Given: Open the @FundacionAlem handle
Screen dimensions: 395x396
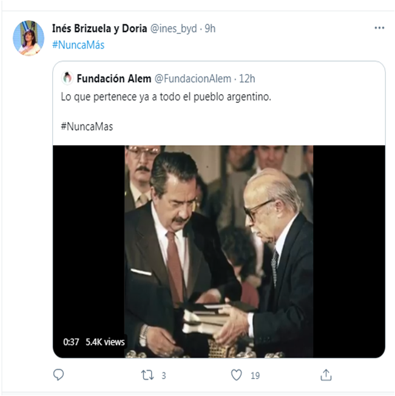Looking at the screenshot, I should (193, 78).
